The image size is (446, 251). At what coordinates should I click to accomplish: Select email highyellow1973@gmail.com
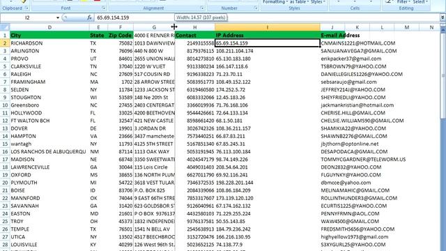pyautogui.click(x=355, y=237)
